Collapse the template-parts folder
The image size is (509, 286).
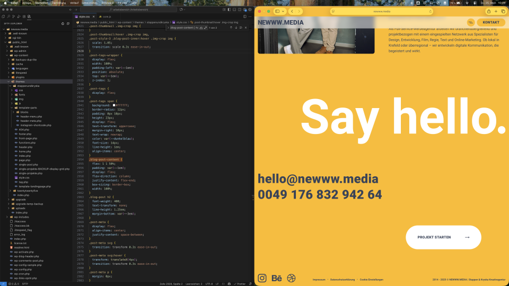coord(12,108)
